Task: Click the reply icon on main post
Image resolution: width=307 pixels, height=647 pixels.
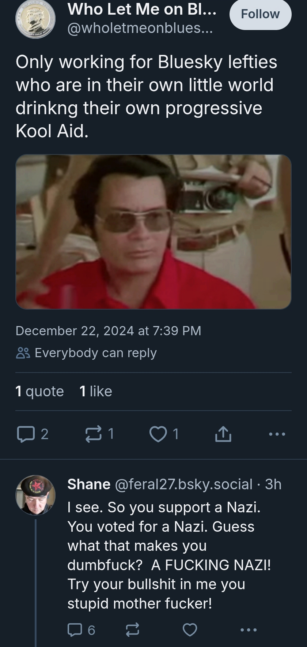Action: click(25, 434)
